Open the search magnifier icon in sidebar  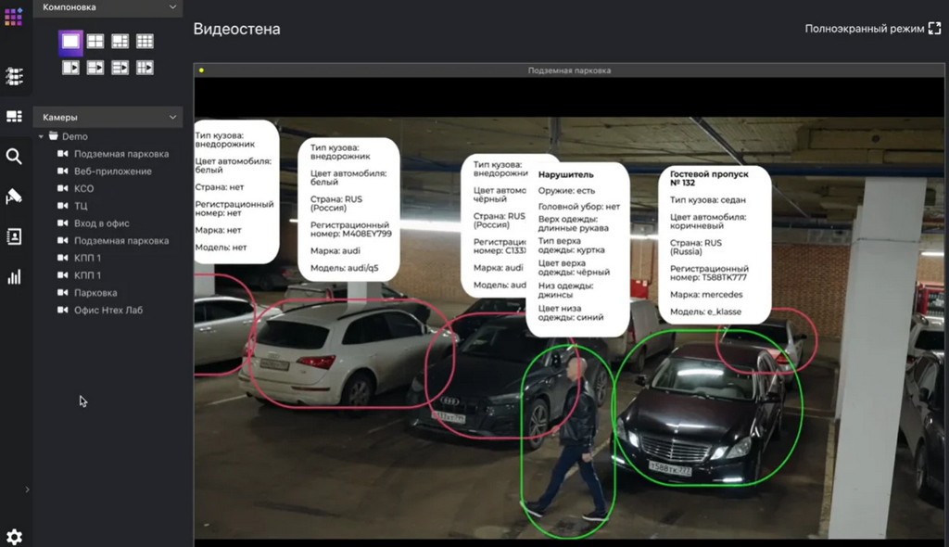pos(14,157)
